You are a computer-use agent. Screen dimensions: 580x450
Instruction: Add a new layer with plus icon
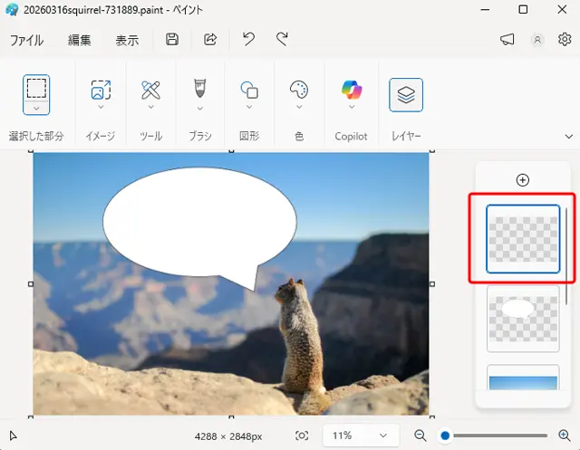pyautogui.click(x=522, y=180)
